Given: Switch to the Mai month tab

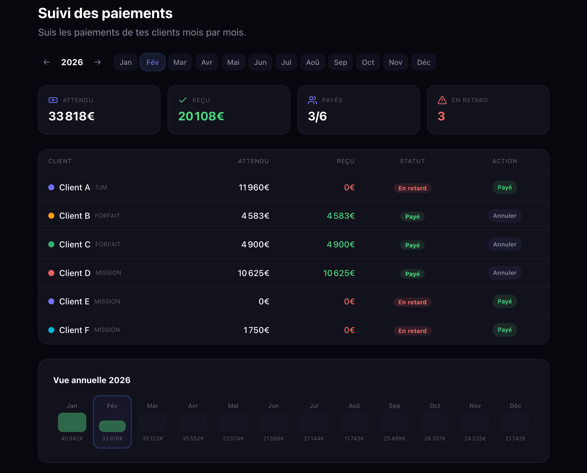Looking at the screenshot, I should [x=233, y=62].
